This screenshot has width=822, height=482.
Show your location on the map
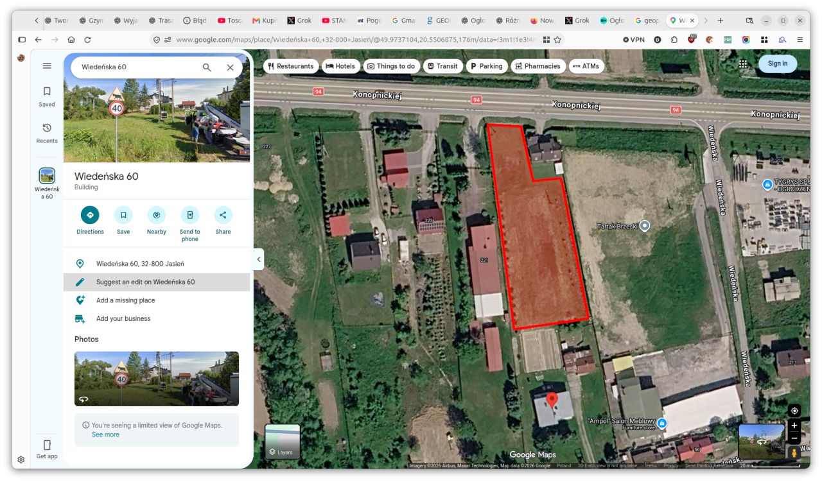(794, 411)
